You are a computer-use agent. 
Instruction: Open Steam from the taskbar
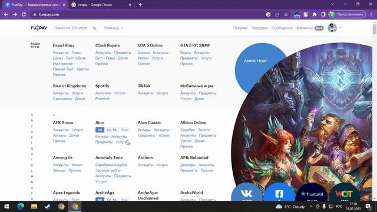48,207
